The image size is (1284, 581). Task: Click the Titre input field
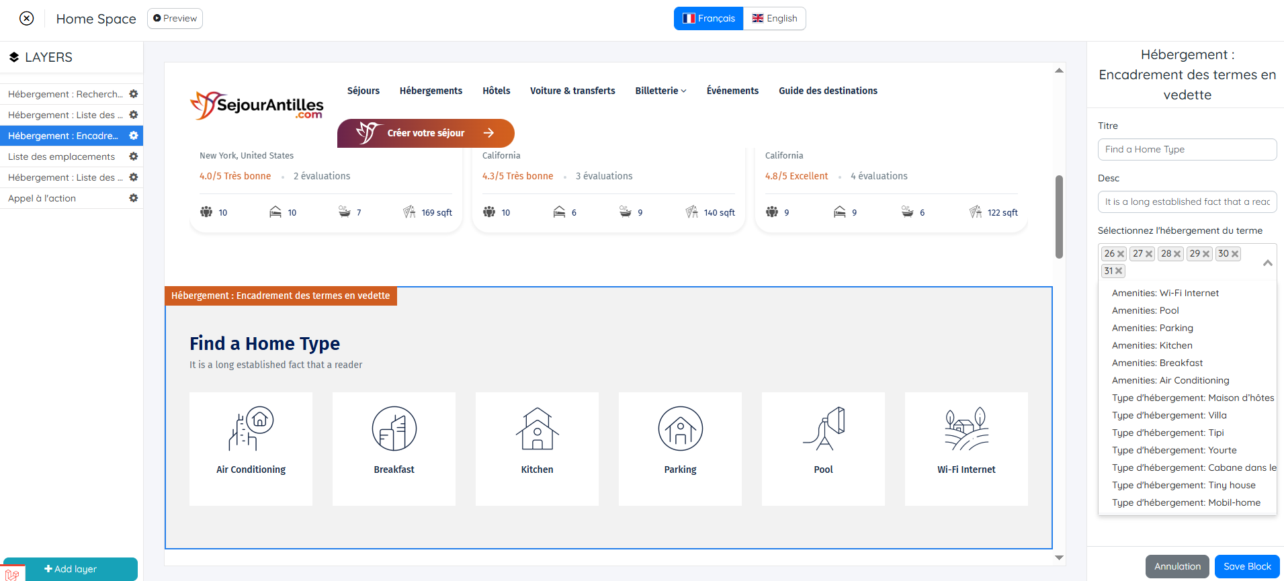coord(1187,149)
